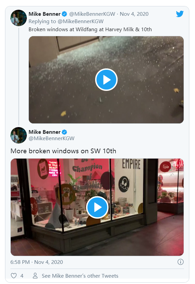Open Mike Benner's top profile avatar
Image resolution: width=195 pixels, height=284 pixels.
[19, 18]
